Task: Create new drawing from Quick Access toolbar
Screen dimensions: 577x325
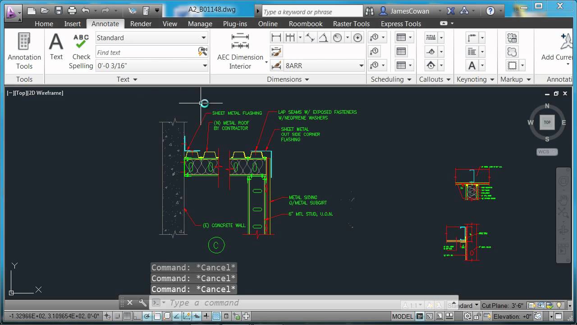Action: (31, 10)
